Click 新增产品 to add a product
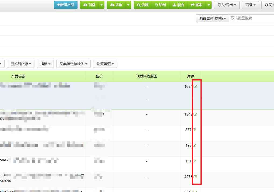 pyautogui.click(x=66, y=5)
